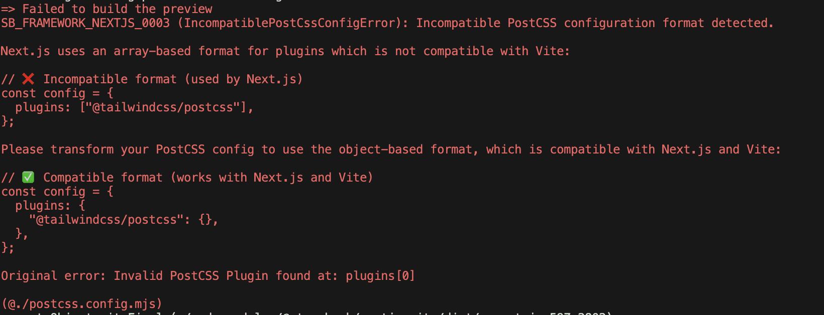This screenshot has height=315, width=824.
Task: Click 'Failed to build the preview' text
Action: [x=117, y=9]
